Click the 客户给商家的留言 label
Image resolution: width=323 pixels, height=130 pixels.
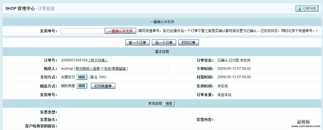click(41, 126)
